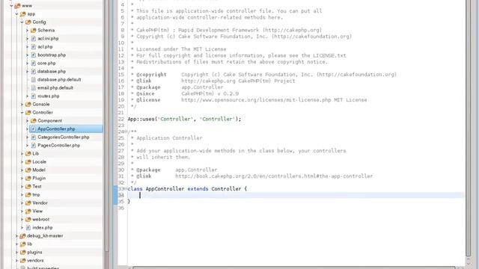Collapse the Config folder
479x269 pixels.
point(22,22)
